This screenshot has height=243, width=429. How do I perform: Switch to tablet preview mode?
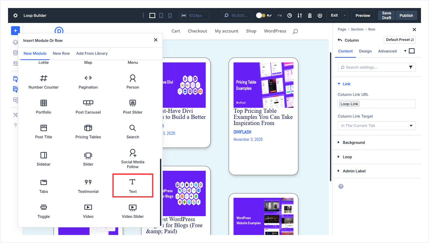[x=161, y=15]
